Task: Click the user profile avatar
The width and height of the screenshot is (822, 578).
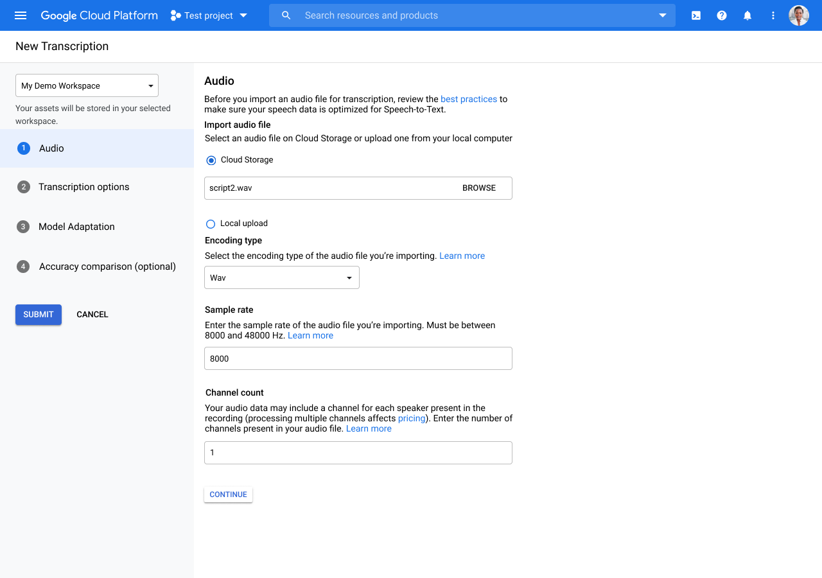Action: [x=799, y=15]
